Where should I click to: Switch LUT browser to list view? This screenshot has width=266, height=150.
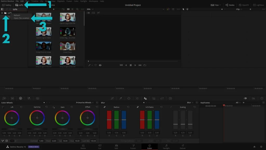[72, 9]
